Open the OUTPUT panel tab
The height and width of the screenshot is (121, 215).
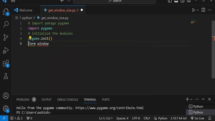point(46,99)
